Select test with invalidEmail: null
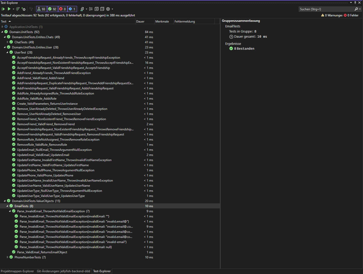The image size is (363, 274). point(66,247)
